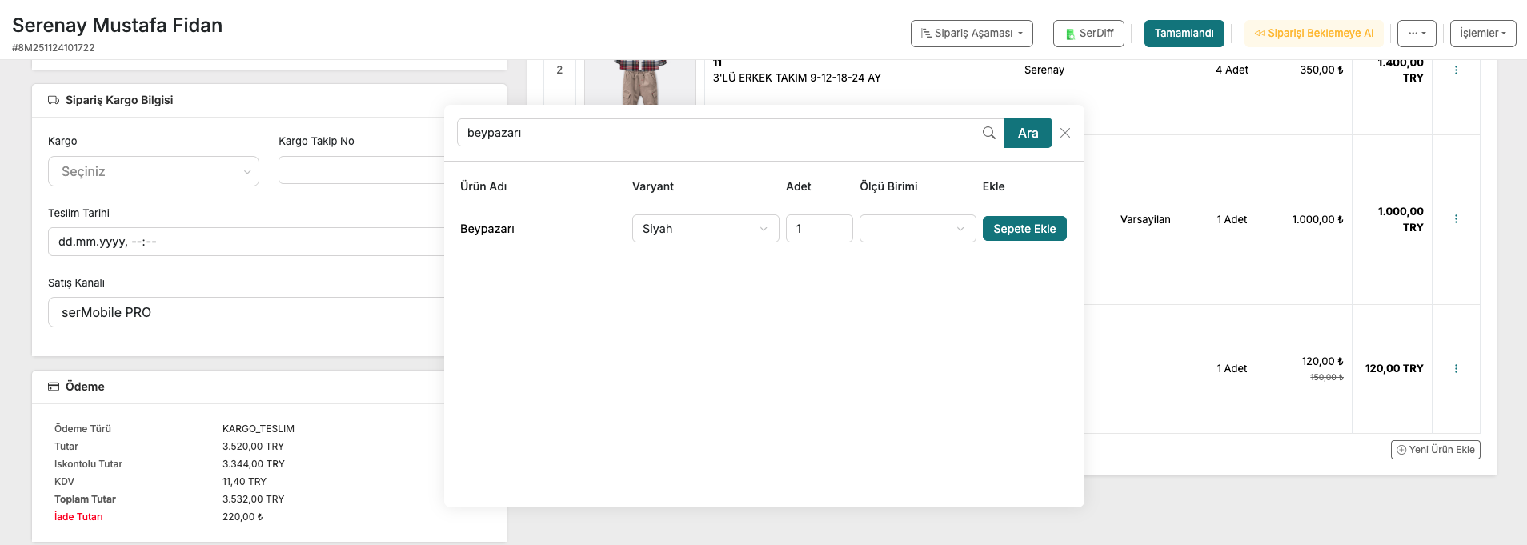
Task: Click Siparişi Beklemeye Al button
Action: tap(1313, 34)
